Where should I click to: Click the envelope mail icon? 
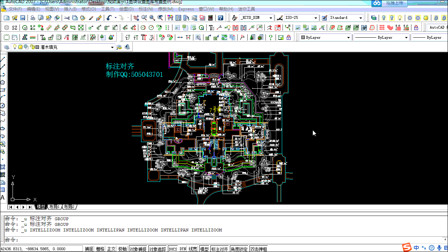click(x=281, y=37)
